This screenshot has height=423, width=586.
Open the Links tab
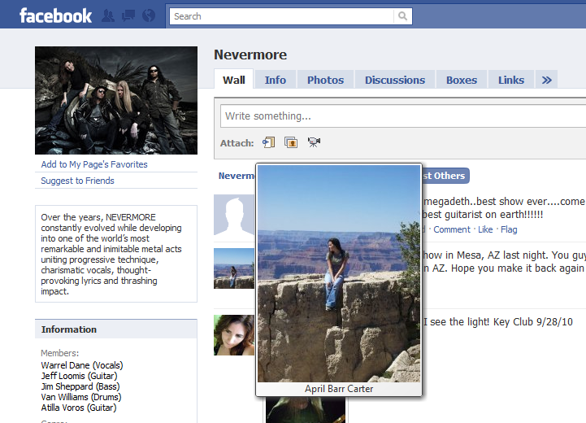tap(511, 80)
